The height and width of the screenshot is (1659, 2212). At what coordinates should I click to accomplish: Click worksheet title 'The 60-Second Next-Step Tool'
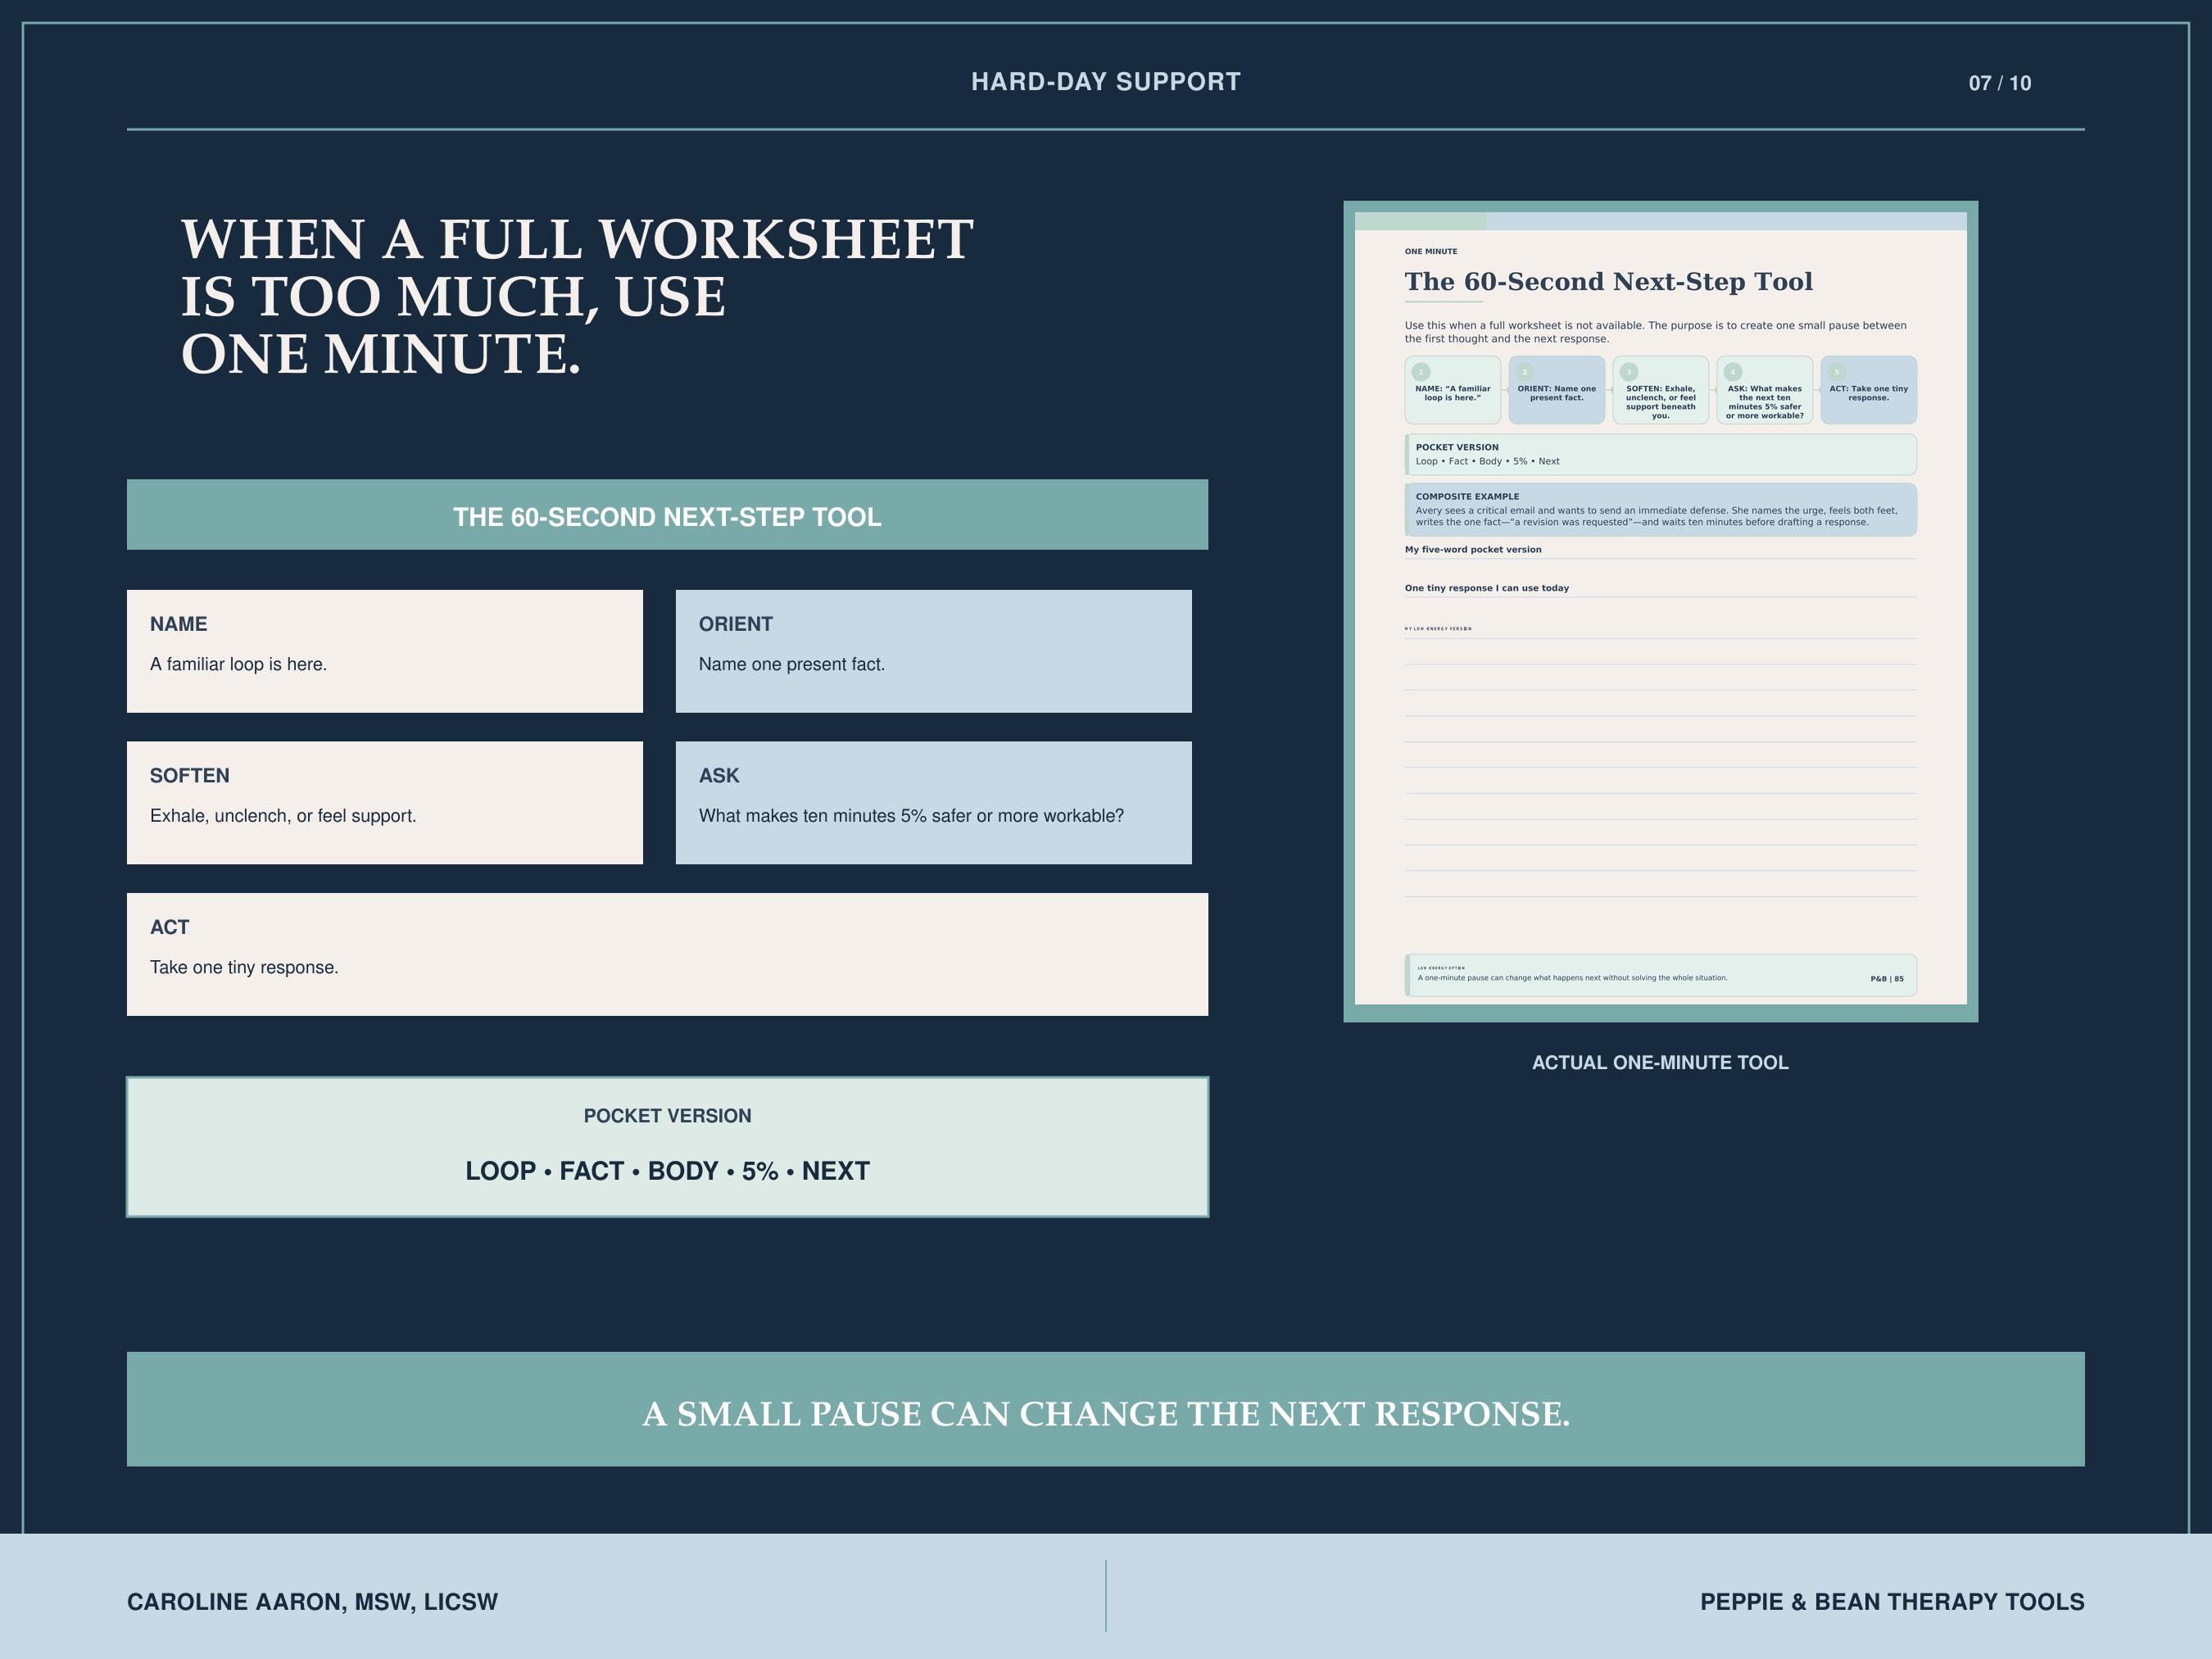coord(1608,282)
